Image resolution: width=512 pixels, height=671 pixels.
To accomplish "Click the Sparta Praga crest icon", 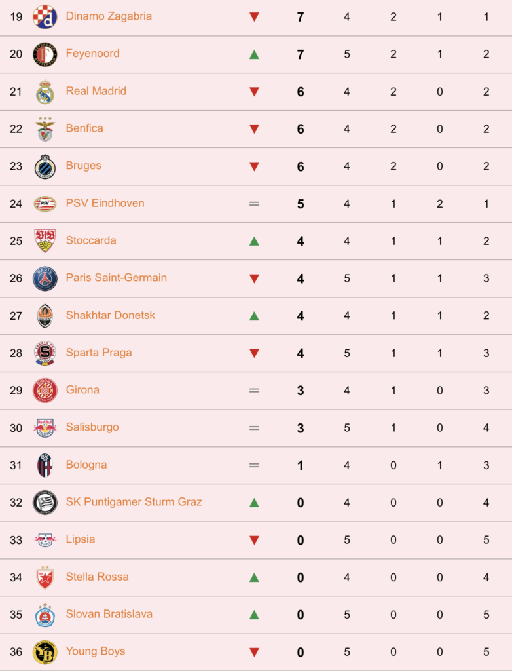I will (x=45, y=353).
